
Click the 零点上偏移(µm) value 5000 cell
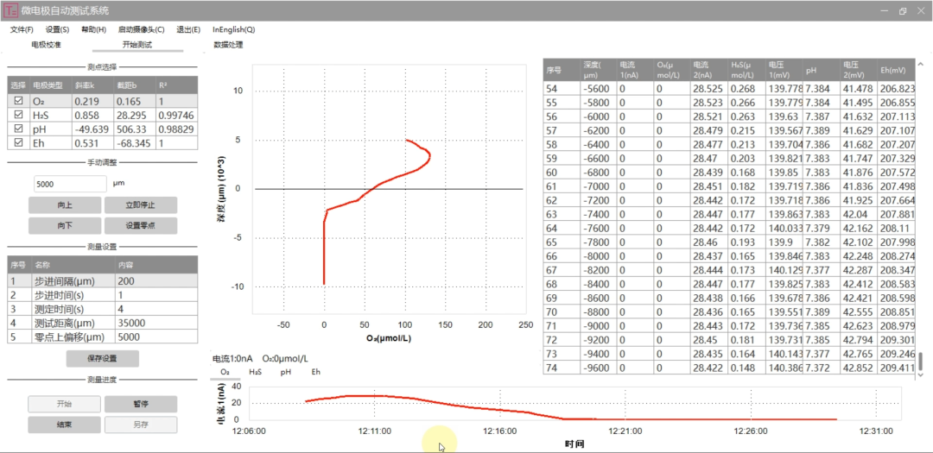[x=156, y=337]
